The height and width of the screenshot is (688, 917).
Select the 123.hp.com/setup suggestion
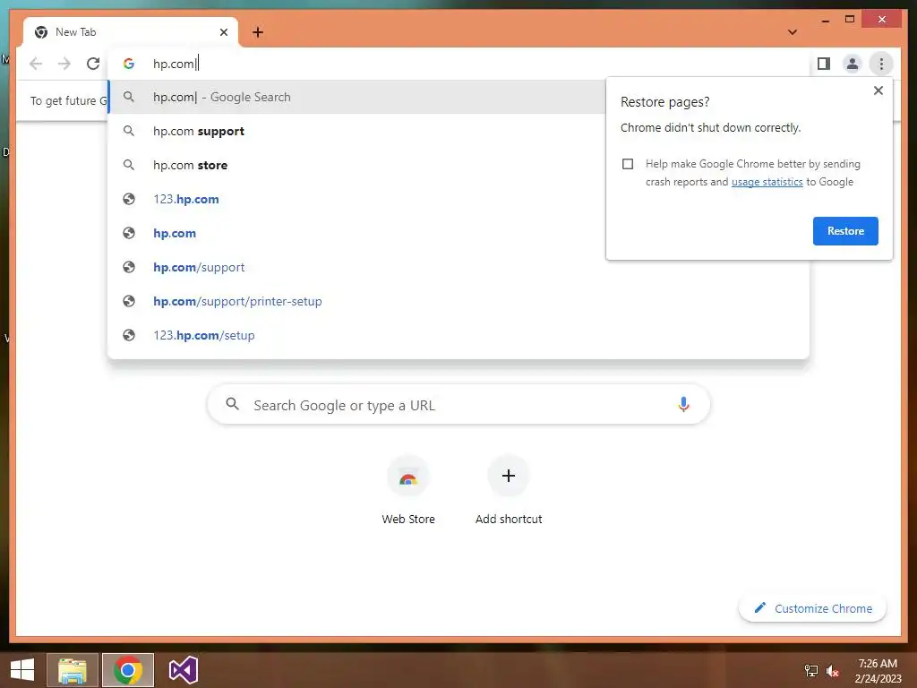pyautogui.click(x=458, y=335)
